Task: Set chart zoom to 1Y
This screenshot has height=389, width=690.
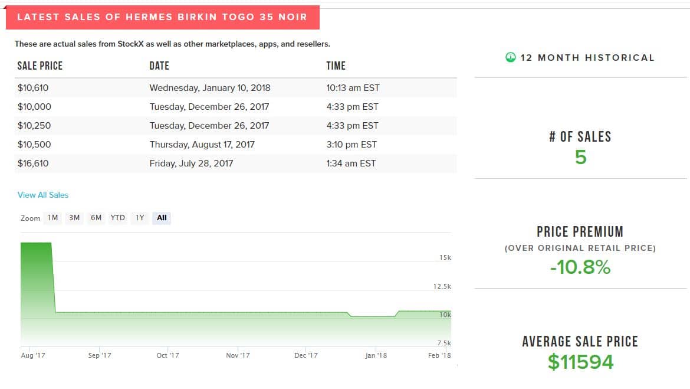Action: coord(140,218)
